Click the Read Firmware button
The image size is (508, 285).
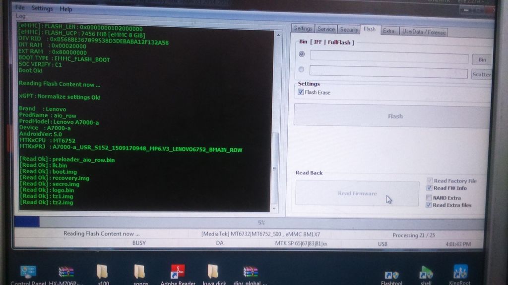(357, 193)
